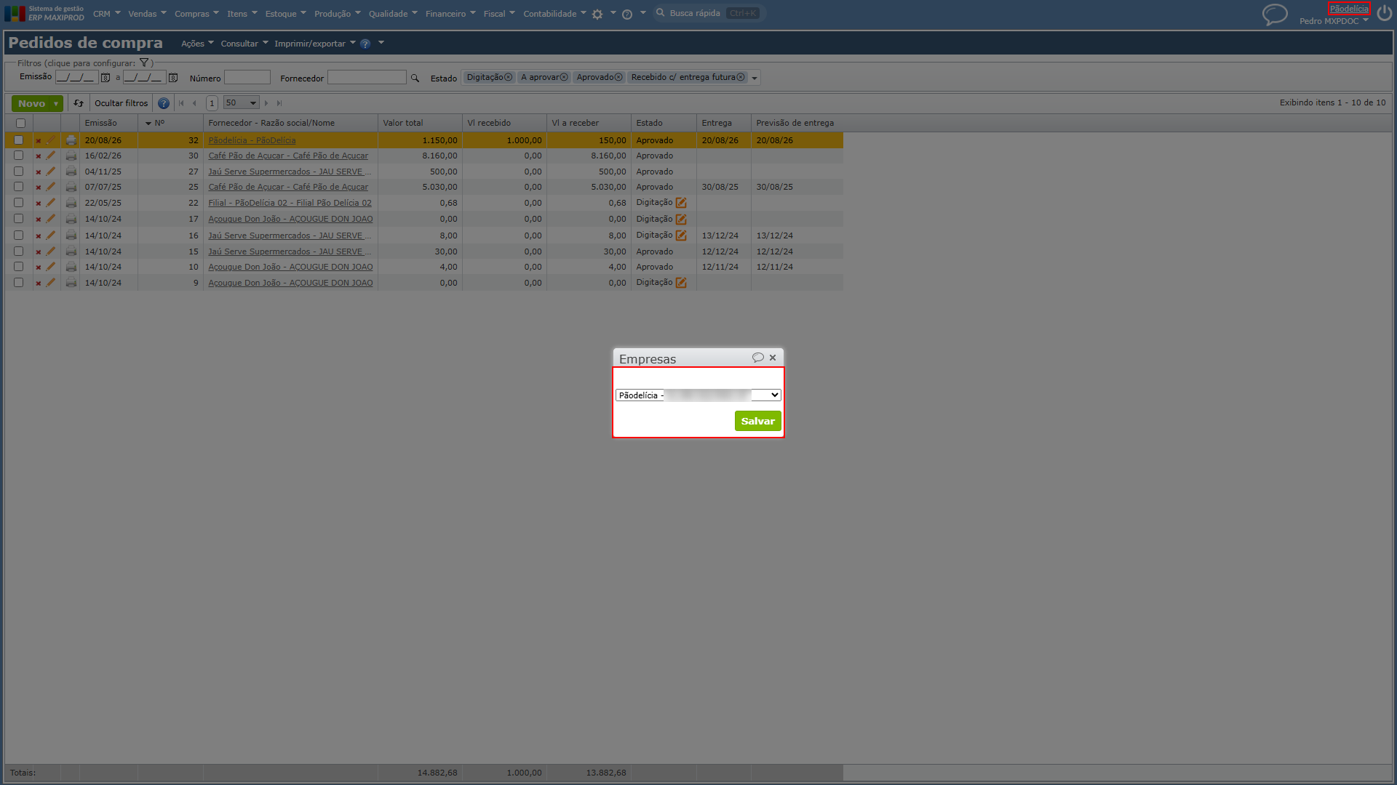Click the Busca rápida search field

tap(709, 13)
